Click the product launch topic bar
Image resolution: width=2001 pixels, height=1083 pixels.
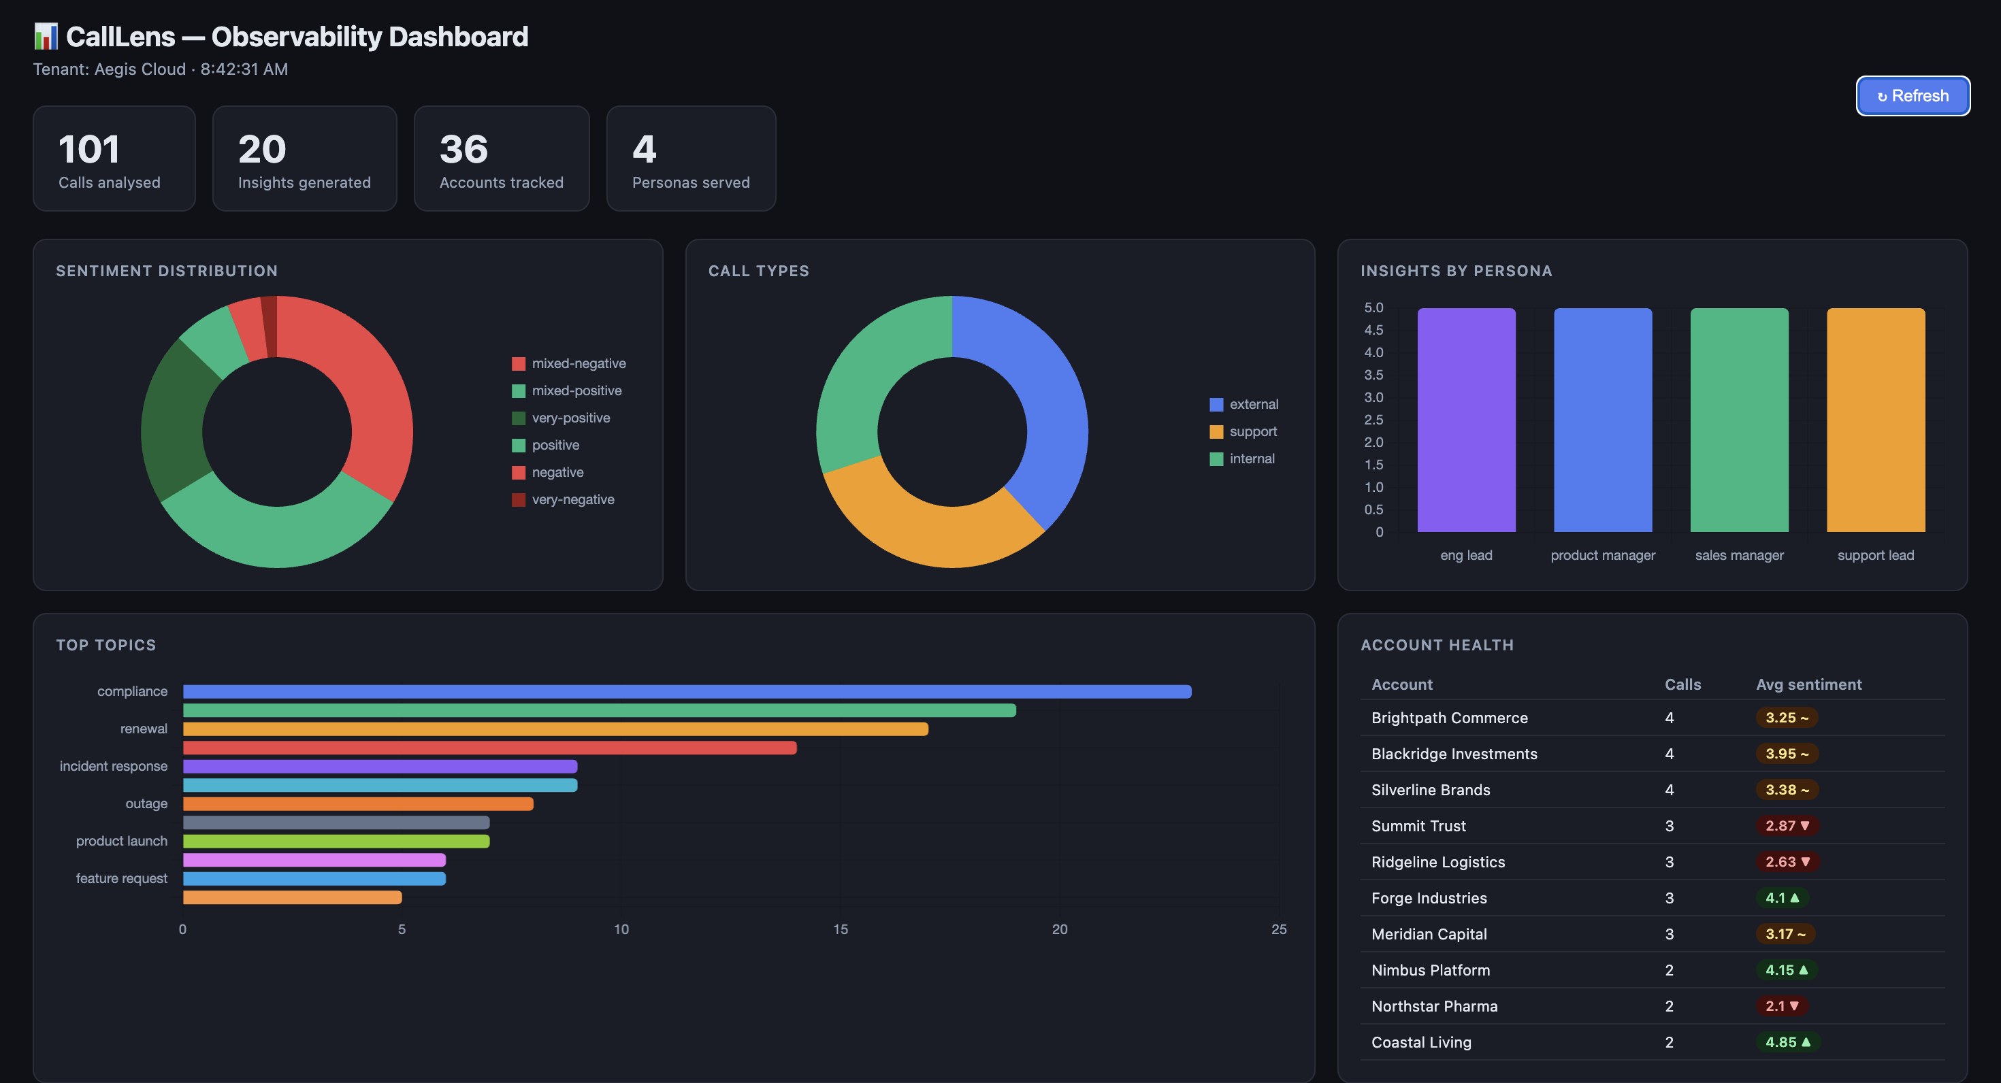pyautogui.click(x=336, y=841)
